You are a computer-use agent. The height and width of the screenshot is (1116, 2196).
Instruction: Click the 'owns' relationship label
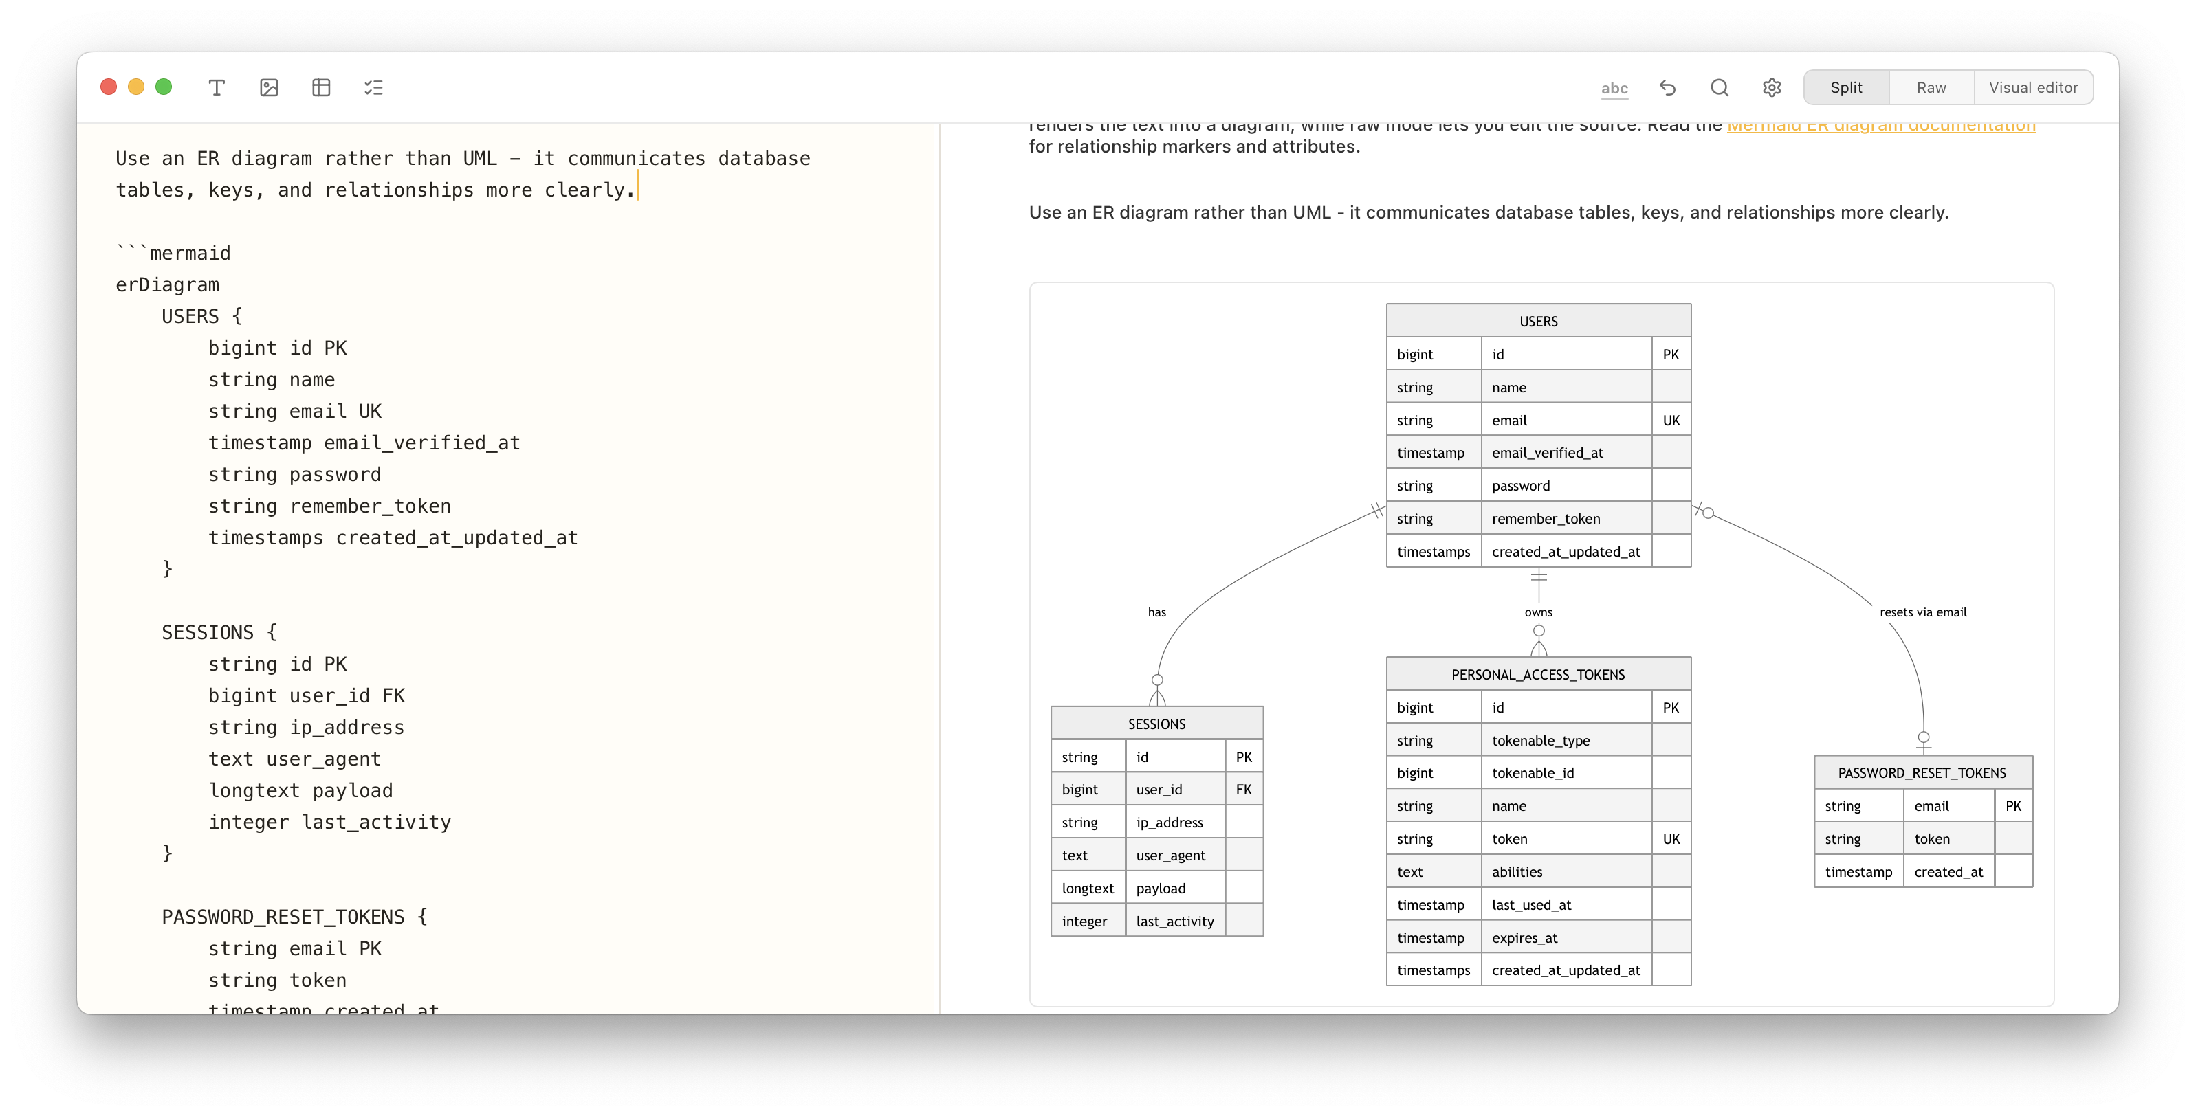pyautogui.click(x=1538, y=612)
